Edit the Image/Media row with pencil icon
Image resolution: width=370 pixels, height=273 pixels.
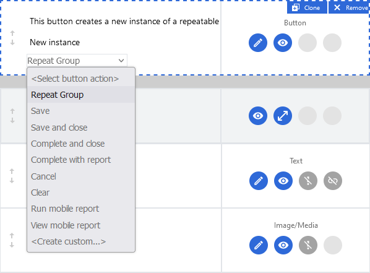click(259, 245)
